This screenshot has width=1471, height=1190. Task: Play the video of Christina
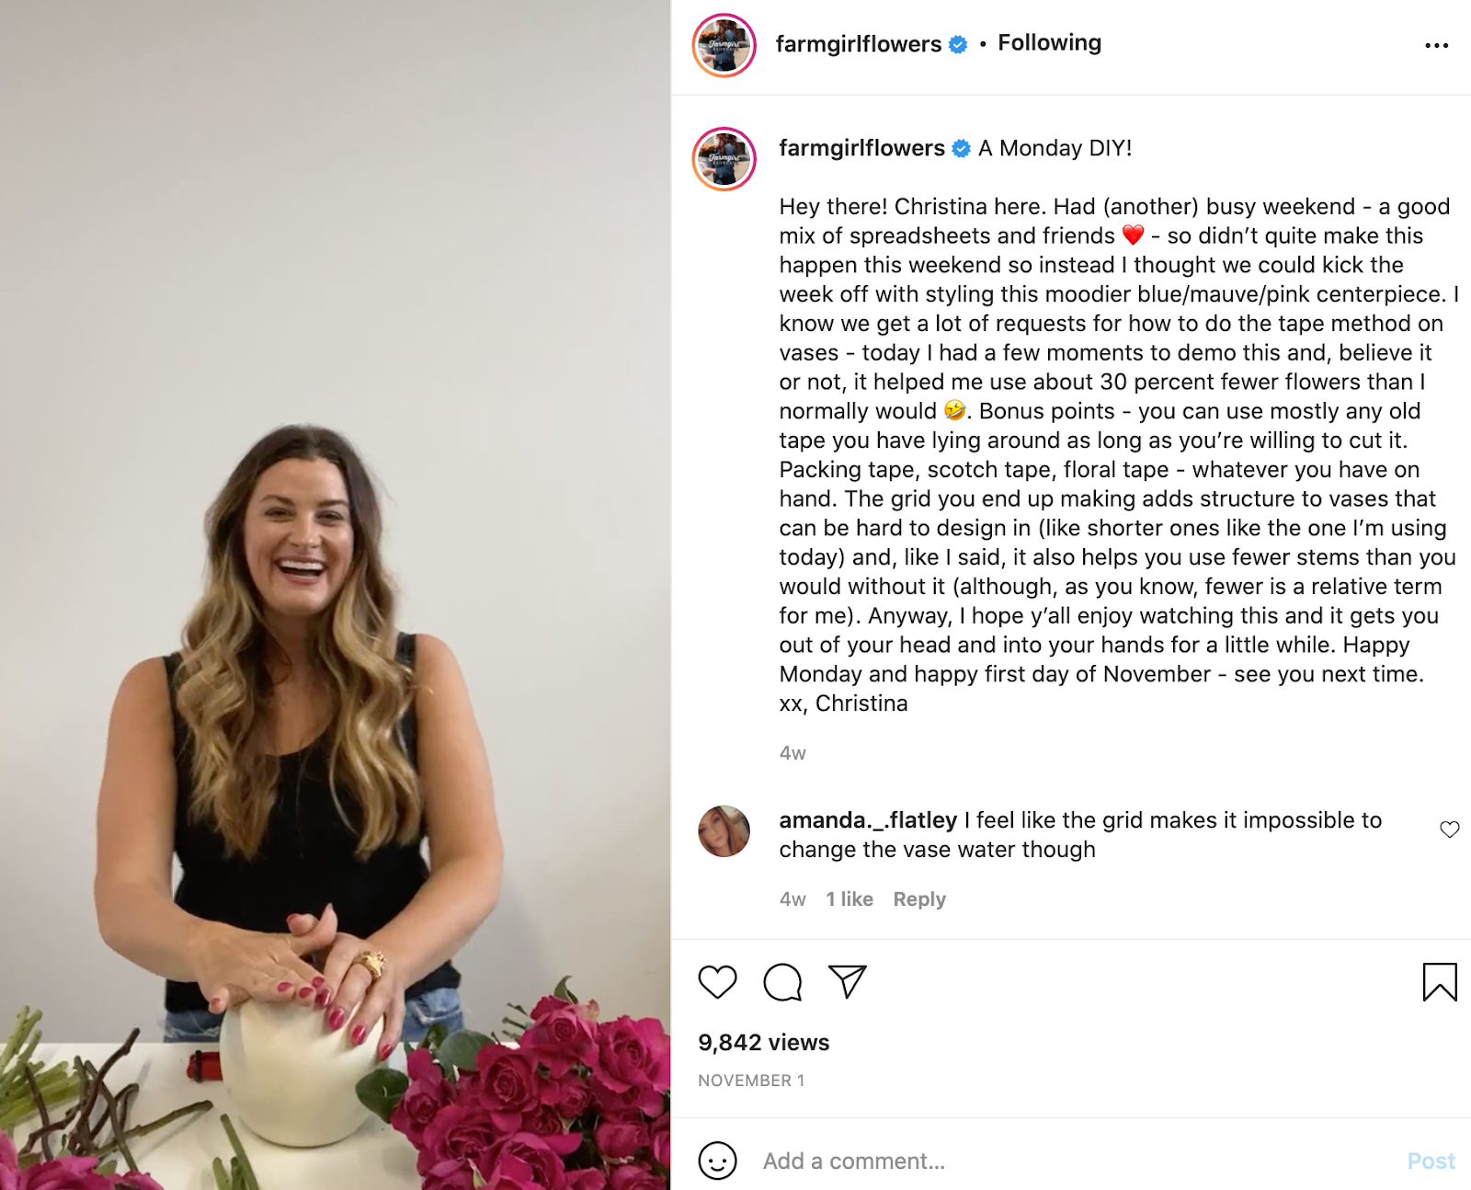tap(336, 595)
